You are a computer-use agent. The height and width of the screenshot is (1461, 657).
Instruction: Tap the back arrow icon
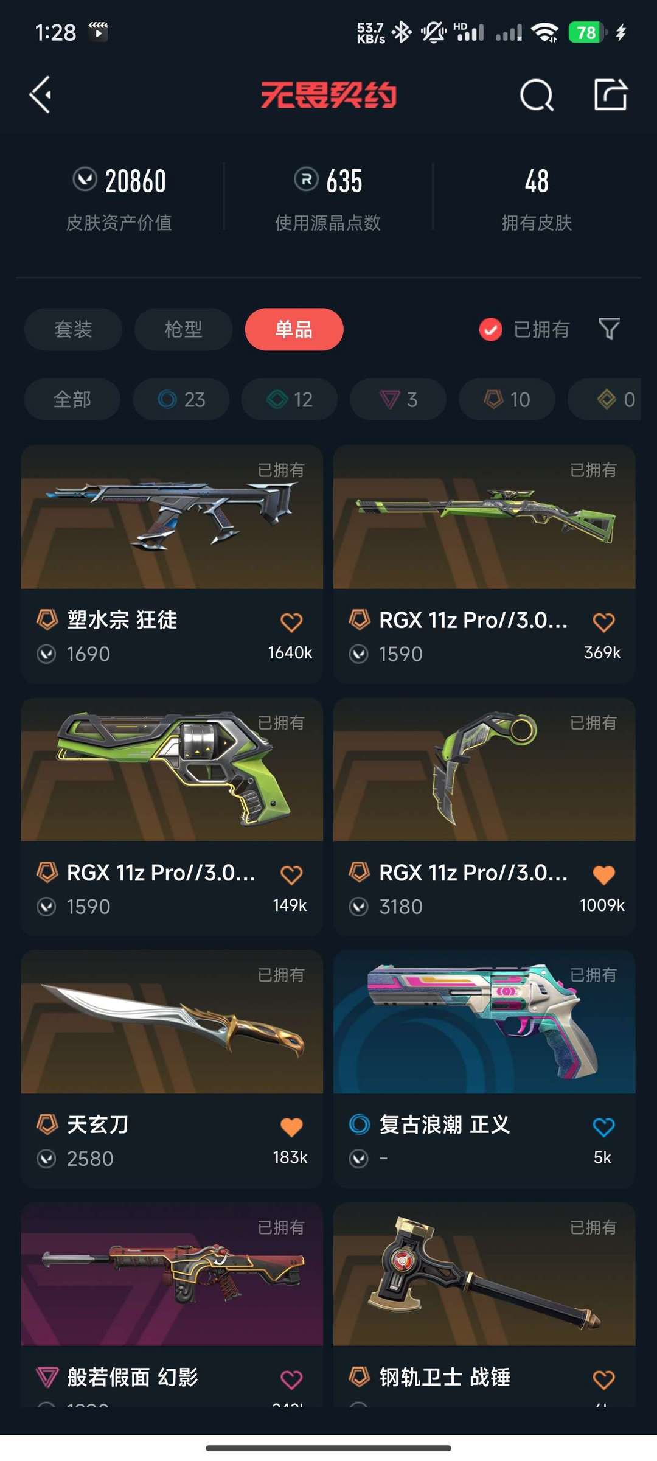click(x=41, y=95)
